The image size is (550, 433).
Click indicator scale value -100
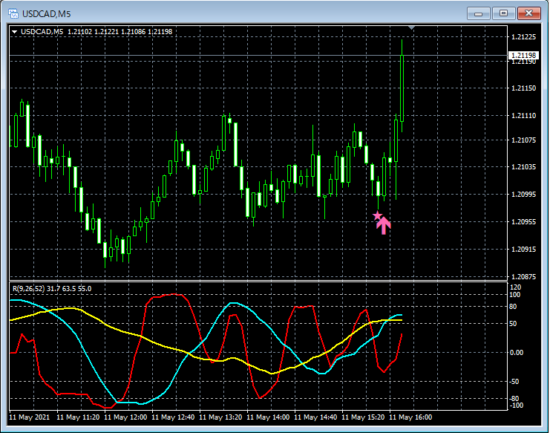pos(516,406)
